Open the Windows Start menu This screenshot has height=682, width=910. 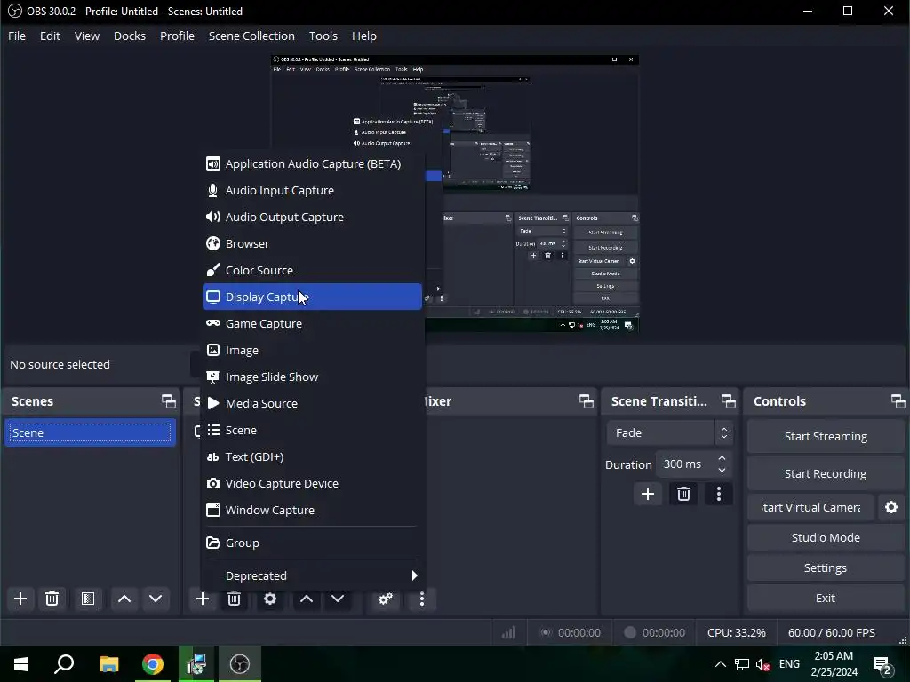[x=21, y=664]
